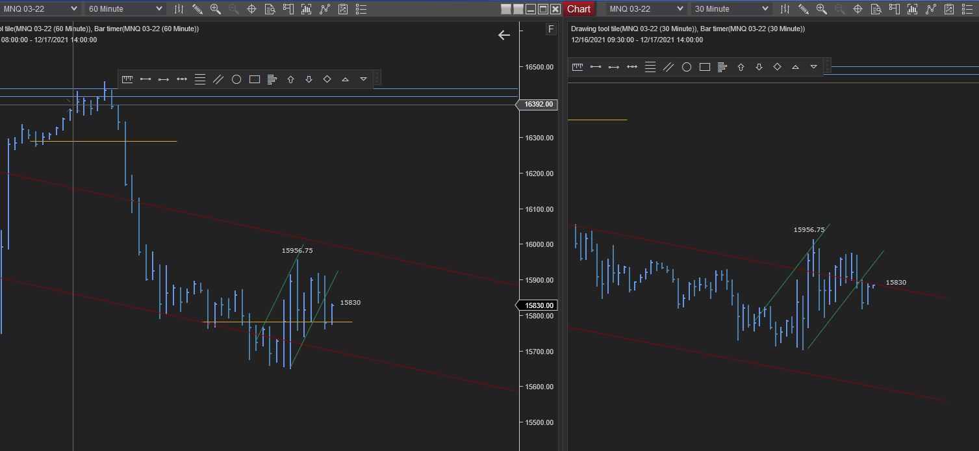The image size is (979, 451).
Task: Select Volume Profile tool in 60 Minute tile
Action: (272, 79)
